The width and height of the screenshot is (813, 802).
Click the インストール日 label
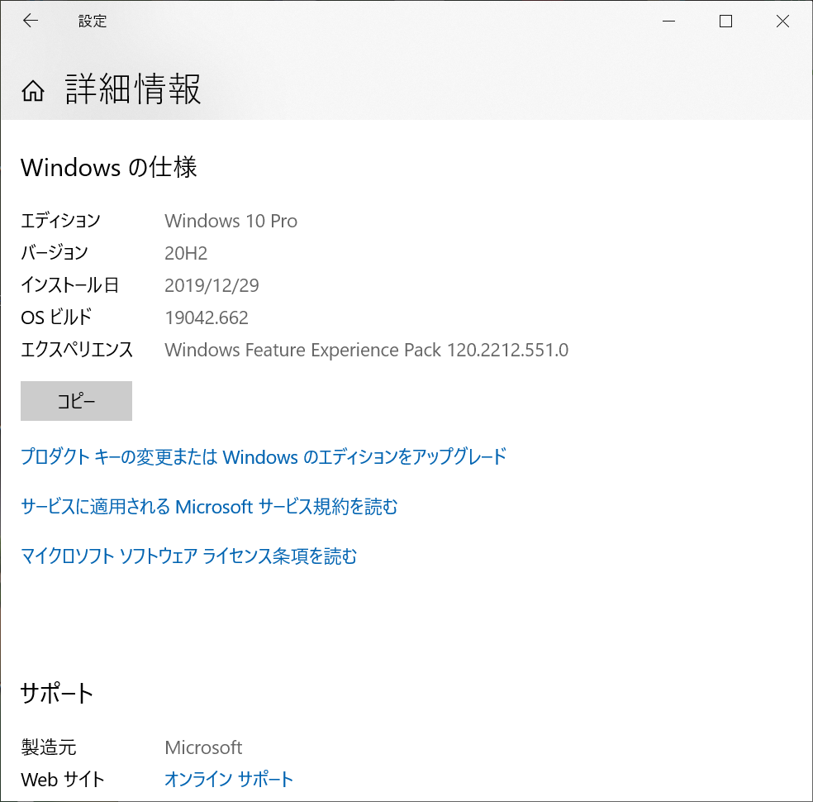click(x=70, y=284)
